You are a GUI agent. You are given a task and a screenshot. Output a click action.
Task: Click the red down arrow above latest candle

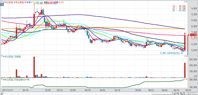[x=185, y=34]
